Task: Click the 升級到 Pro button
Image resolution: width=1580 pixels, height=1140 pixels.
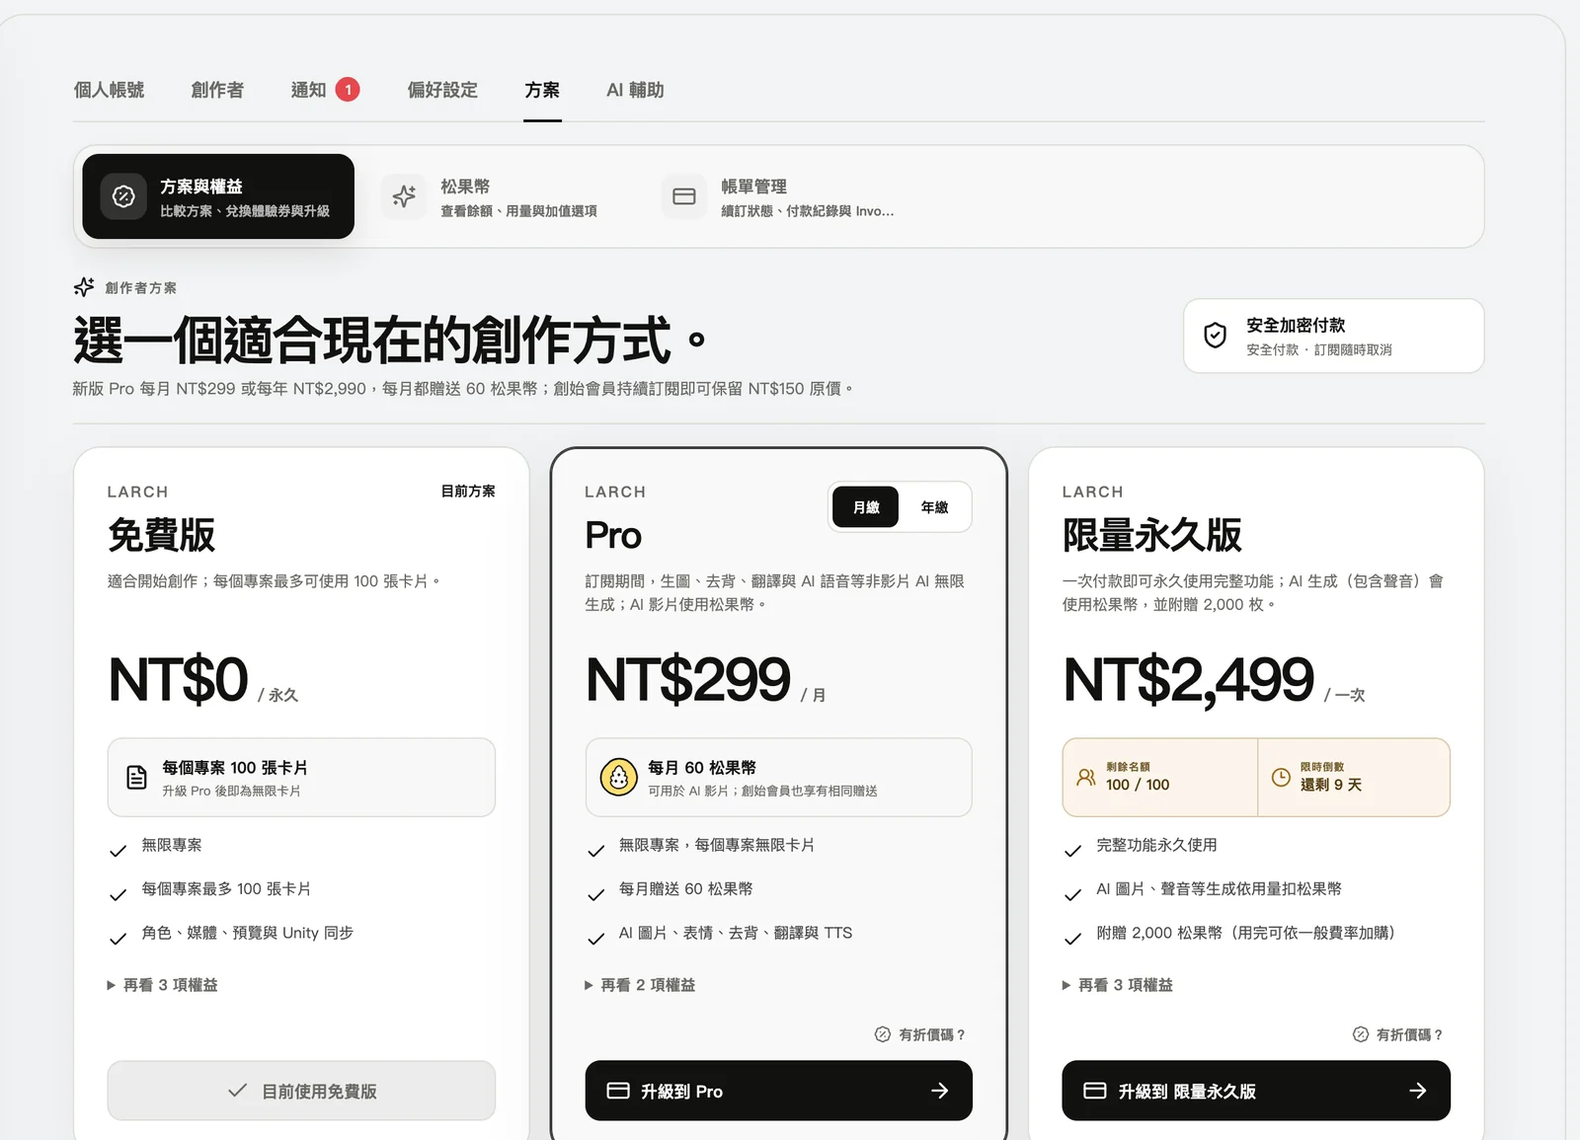Action: pyautogui.click(x=779, y=1091)
